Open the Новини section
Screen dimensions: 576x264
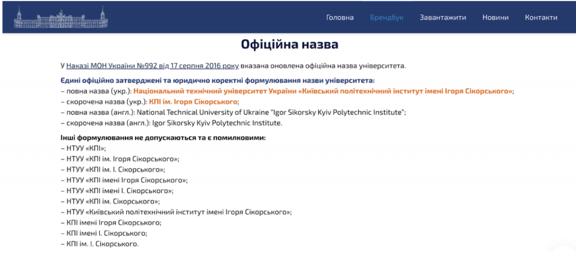pos(496,17)
